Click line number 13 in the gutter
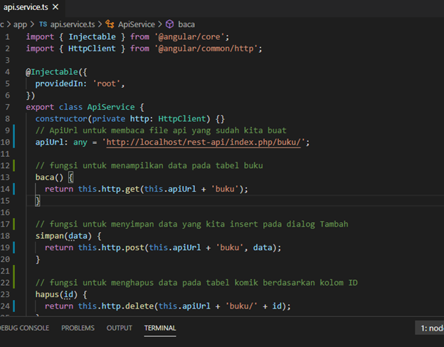The image size is (444, 347). point(5,177)
